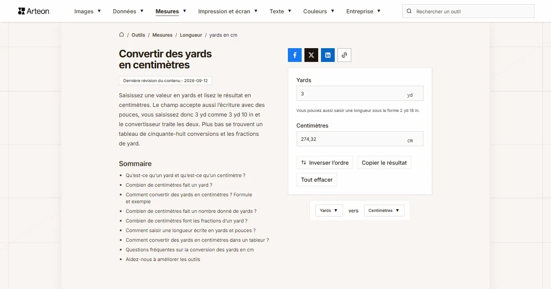Focus the Centimètres result field
The width and height of the screenshot is (551, 289).
pos(360,139)
